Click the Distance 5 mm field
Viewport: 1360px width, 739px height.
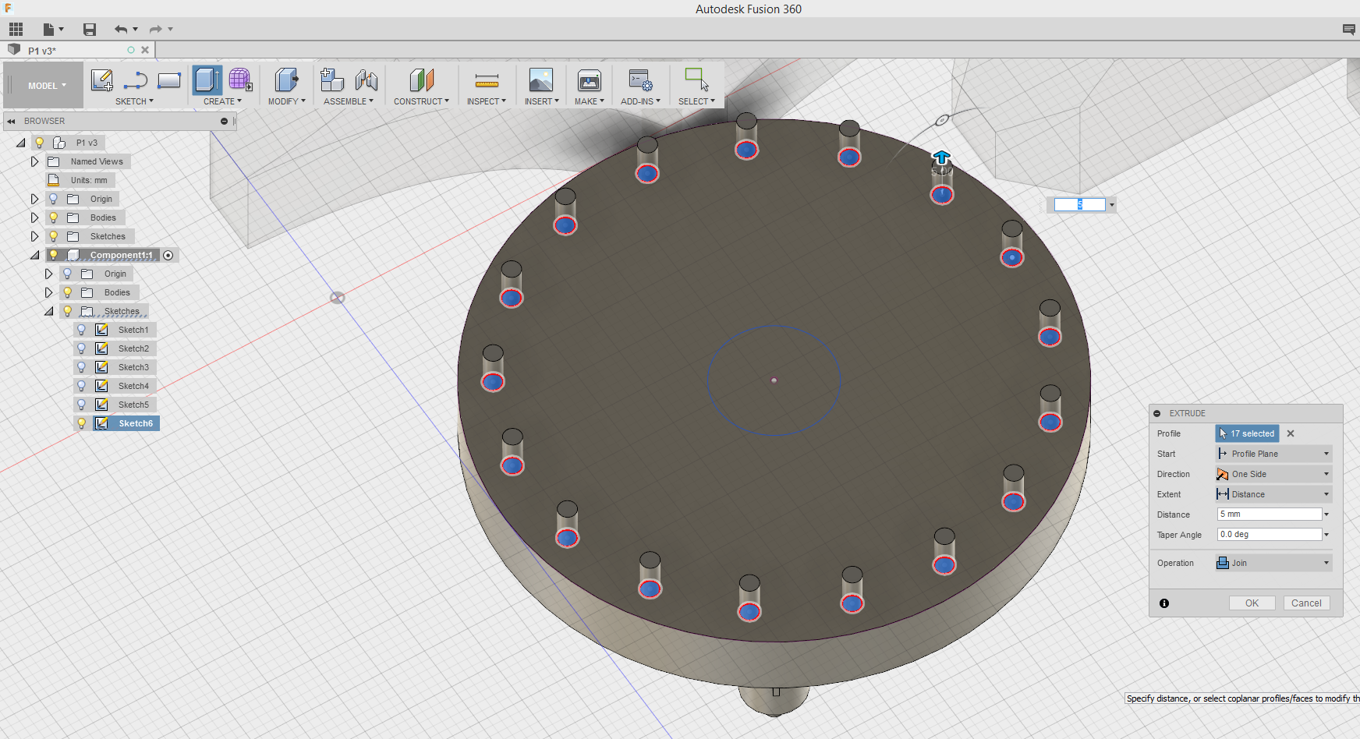click(1270, 514)
